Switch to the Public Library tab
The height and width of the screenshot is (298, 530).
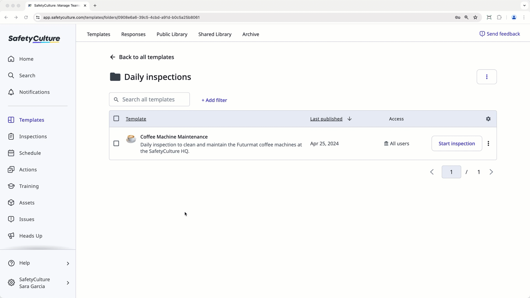click(x=172, y=34)
